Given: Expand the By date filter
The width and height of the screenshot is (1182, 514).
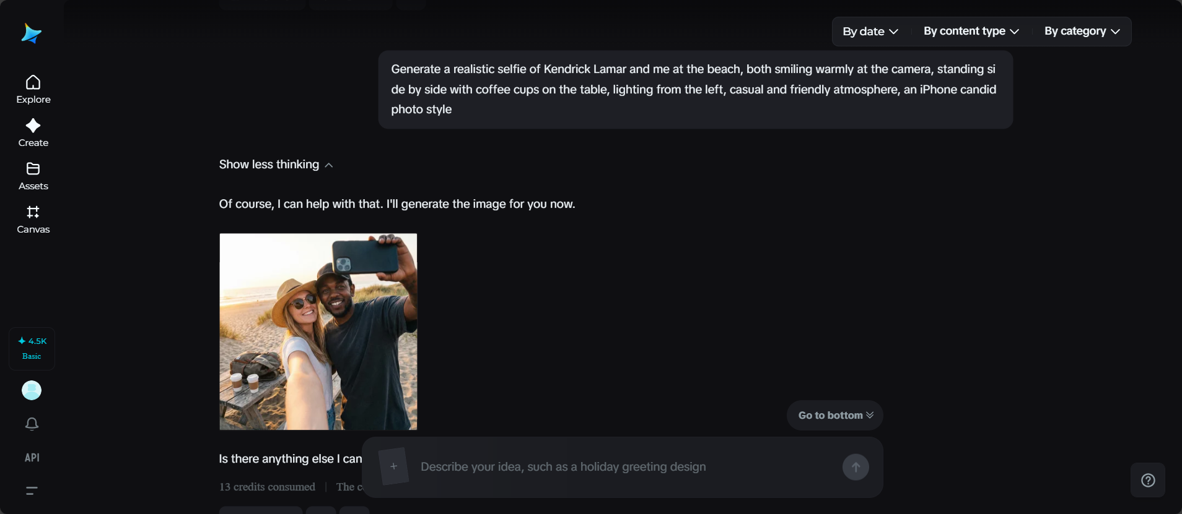Looking at the screenshot, I should [870, 32].
